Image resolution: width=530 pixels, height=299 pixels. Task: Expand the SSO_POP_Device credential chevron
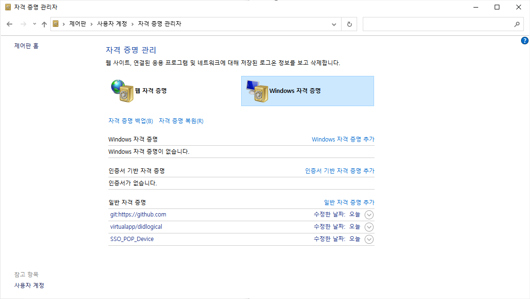pyautogui.click(x=369, y=240)
